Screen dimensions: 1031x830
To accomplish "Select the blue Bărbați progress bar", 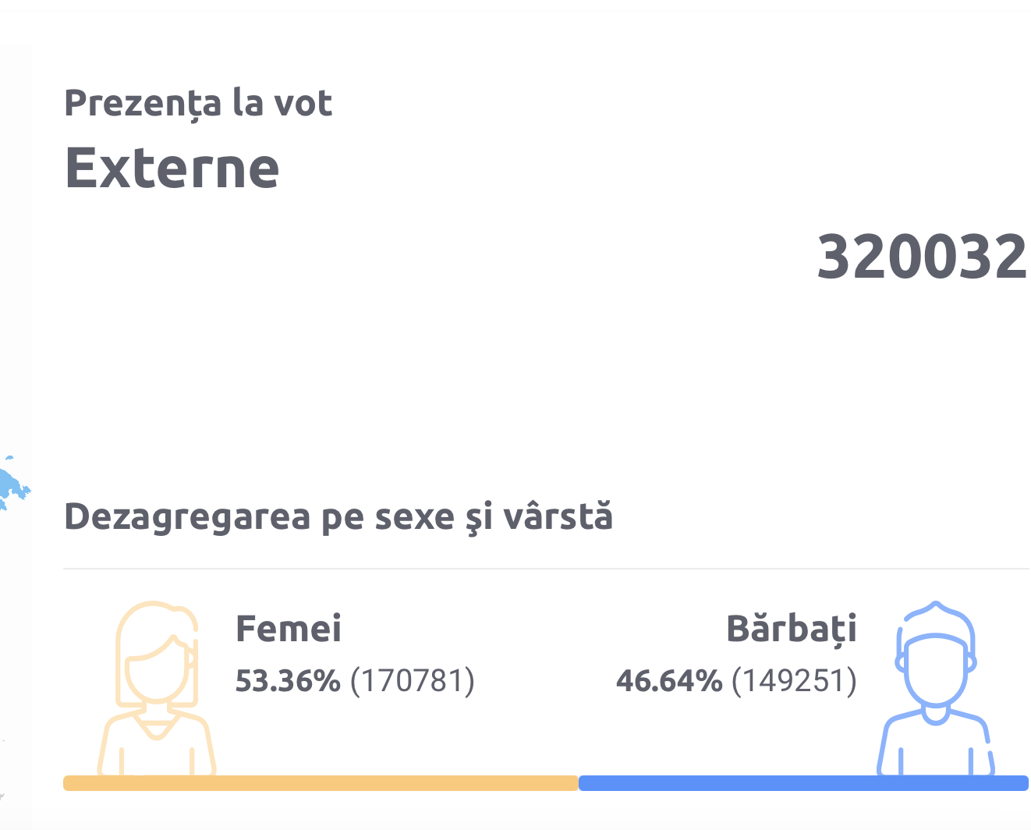I will pos(803,783).
